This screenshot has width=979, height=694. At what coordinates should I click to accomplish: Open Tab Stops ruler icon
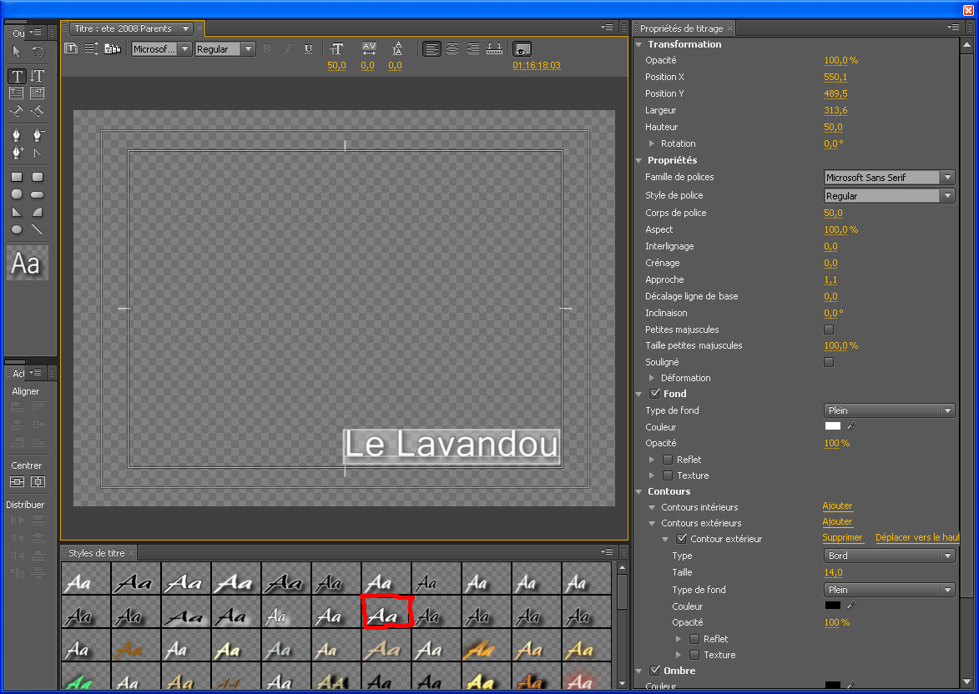point(494,48)
